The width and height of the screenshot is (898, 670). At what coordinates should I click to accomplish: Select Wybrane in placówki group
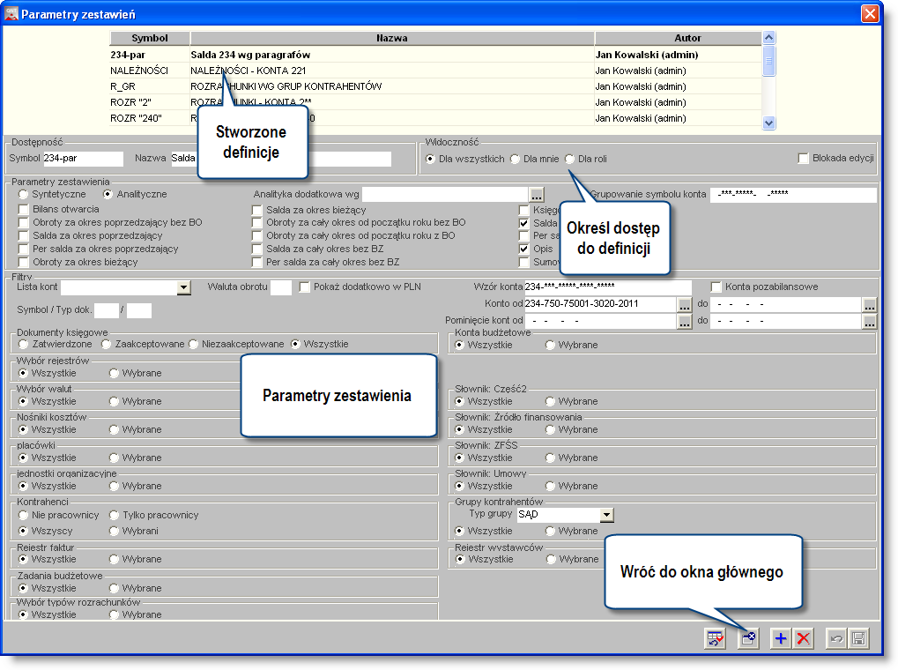[x=114, y=458]
